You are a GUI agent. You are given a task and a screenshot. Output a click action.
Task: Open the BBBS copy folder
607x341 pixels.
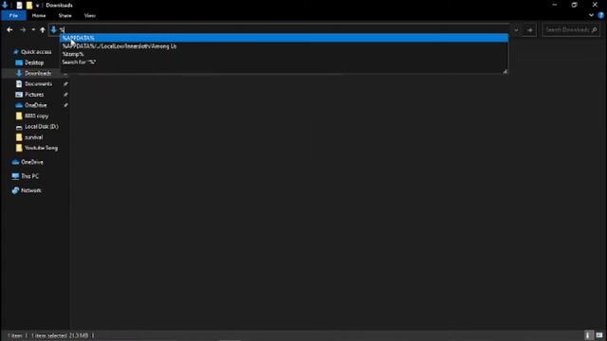(36, 116)
